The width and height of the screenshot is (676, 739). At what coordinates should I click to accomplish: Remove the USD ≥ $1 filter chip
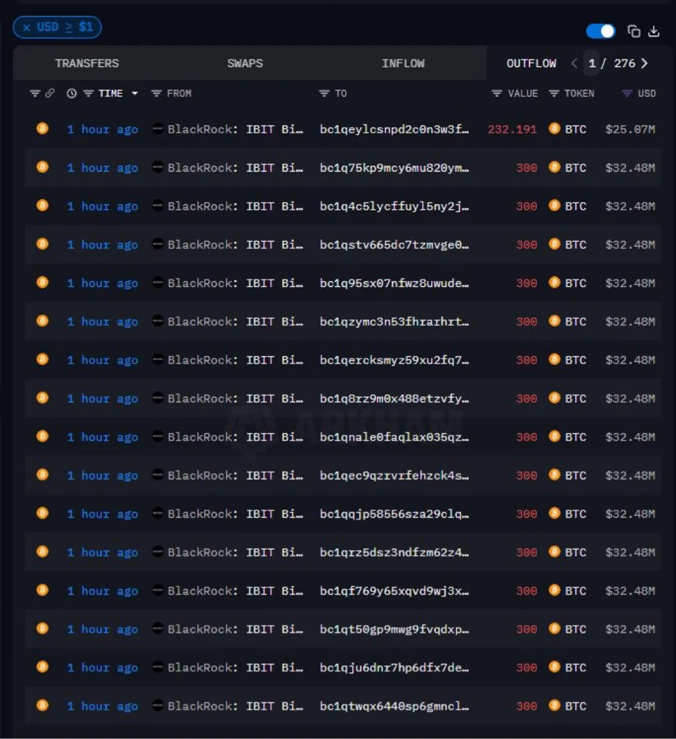coord(27,28)
